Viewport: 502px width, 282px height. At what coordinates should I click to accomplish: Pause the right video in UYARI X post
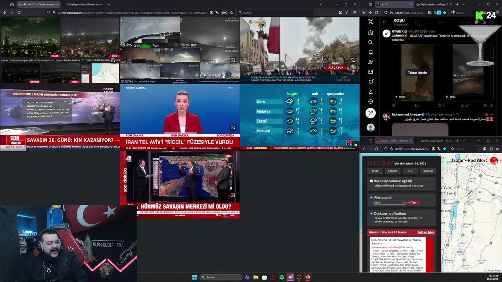pos(447,97)
